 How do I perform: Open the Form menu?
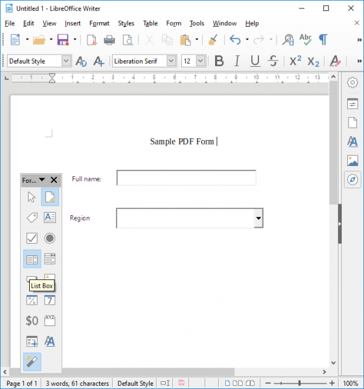[174, 23]
